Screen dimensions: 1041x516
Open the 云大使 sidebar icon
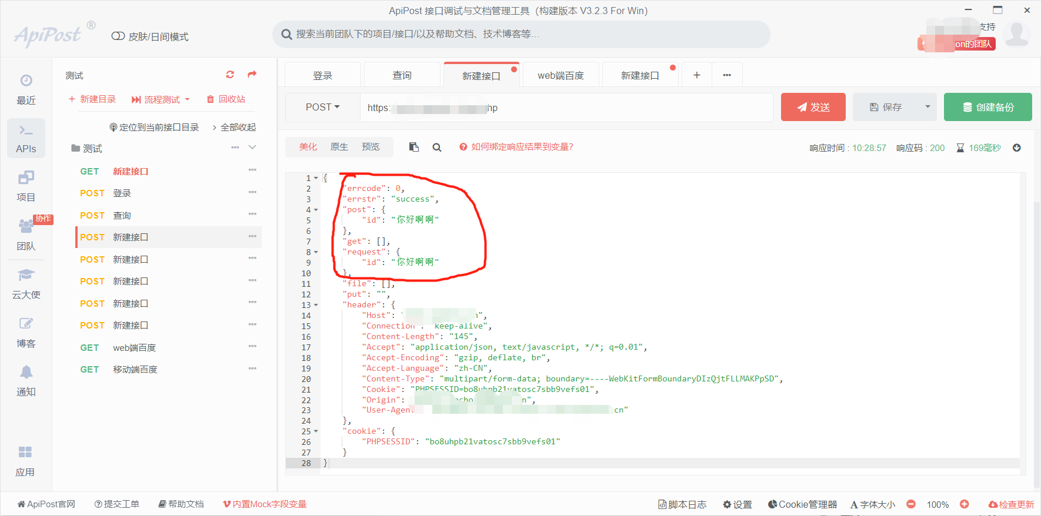(x=26, y=284)
